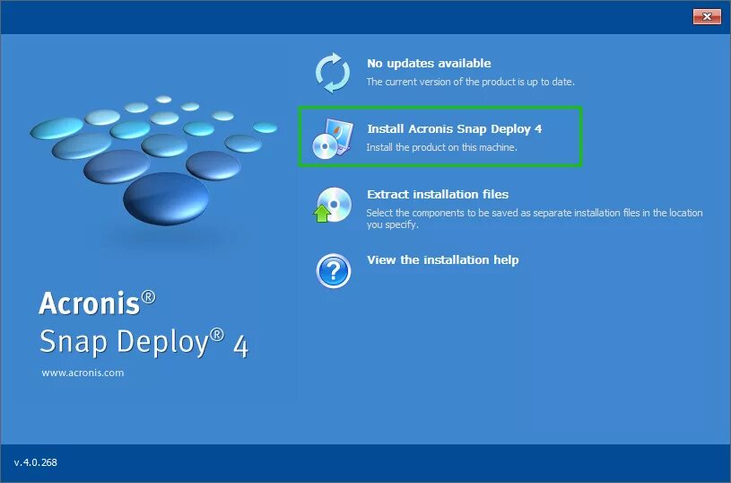Click "The current version of the product is up to date."
Screen dimensions: 731x483
(470, 82)
